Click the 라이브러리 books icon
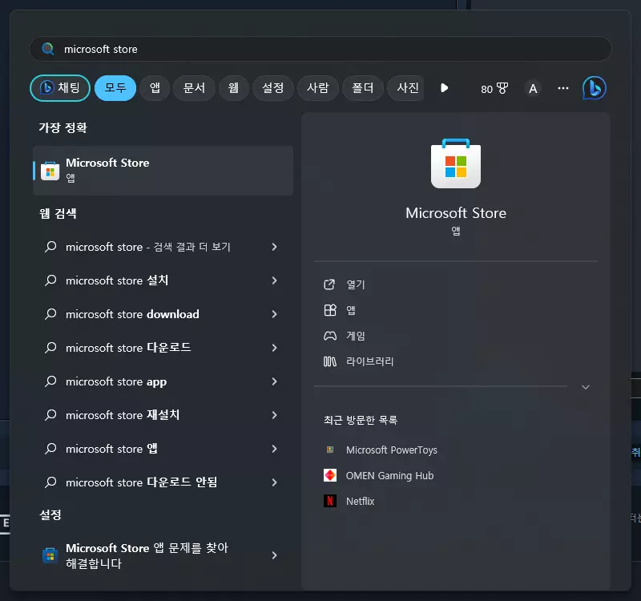The image size is (641, 601). (x=330, y=361)
